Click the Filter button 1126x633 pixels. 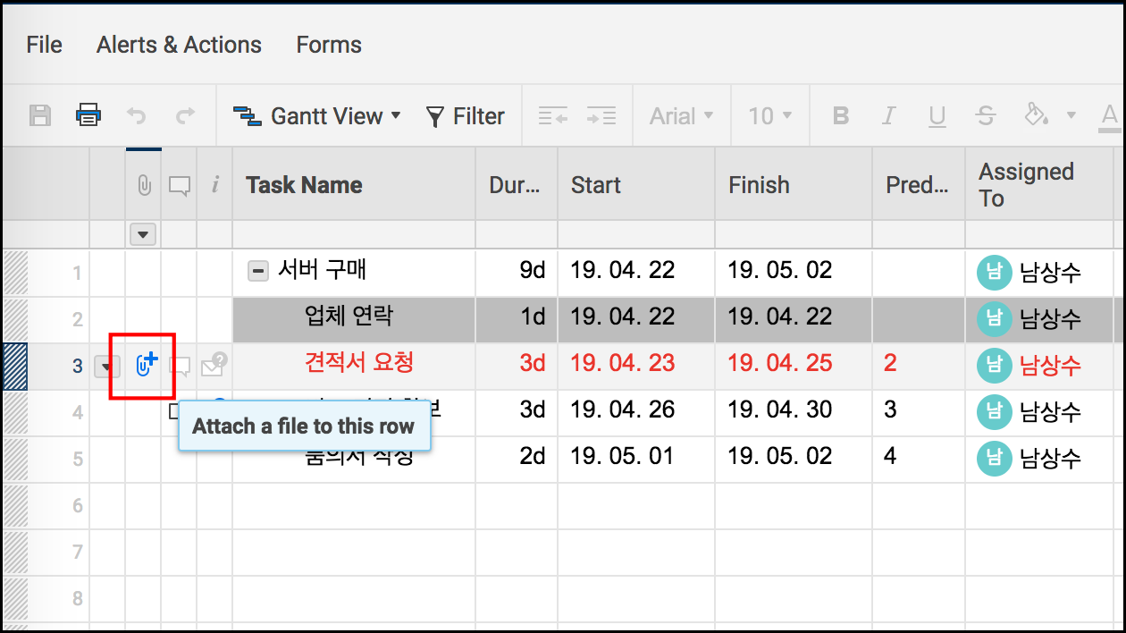pyautogui.click(x=465, y=115)
